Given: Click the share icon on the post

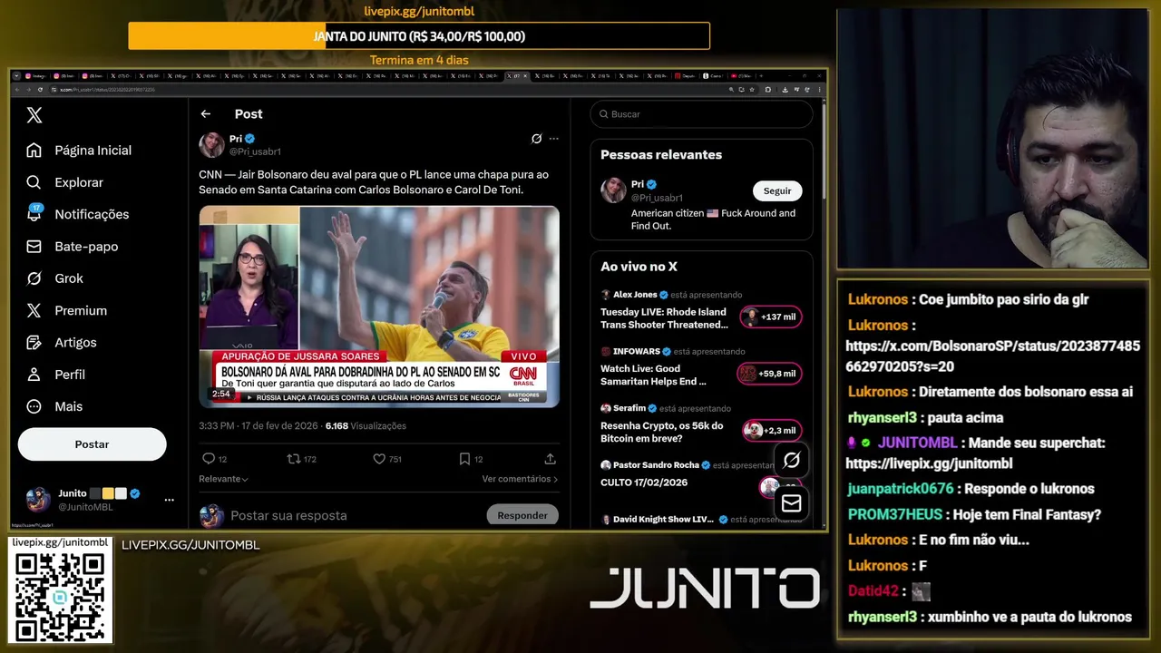Looking at the screenshot, I should tap(550, 459).
